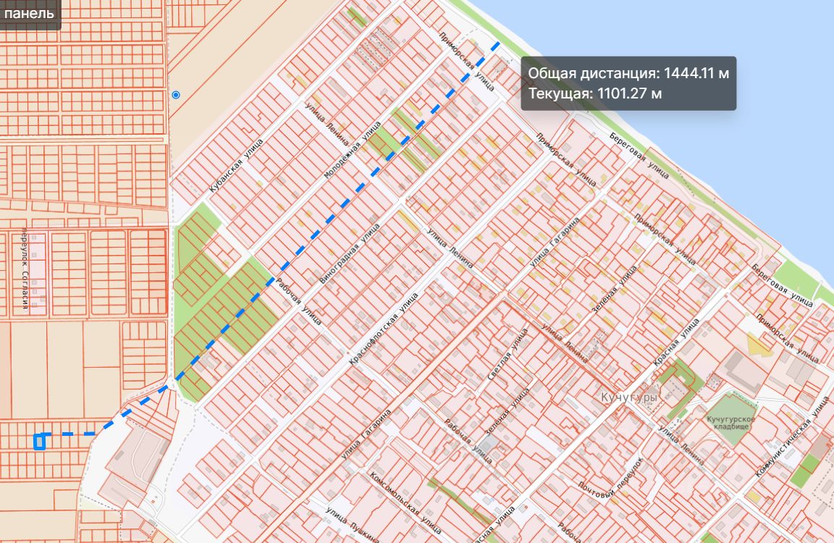Image resolution: width=834 pixels, height=543 pixels.
Task: Click the Кубанская улица label
Action: pos(236,165)
